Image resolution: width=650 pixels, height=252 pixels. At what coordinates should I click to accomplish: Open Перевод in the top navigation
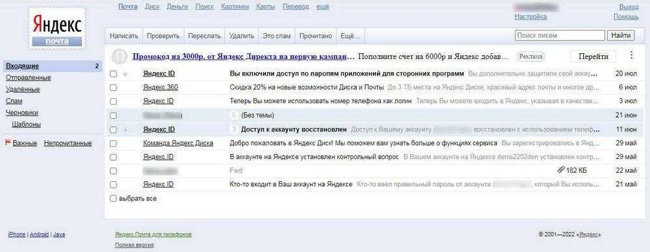pyautogui.click(x=296, y=6)
